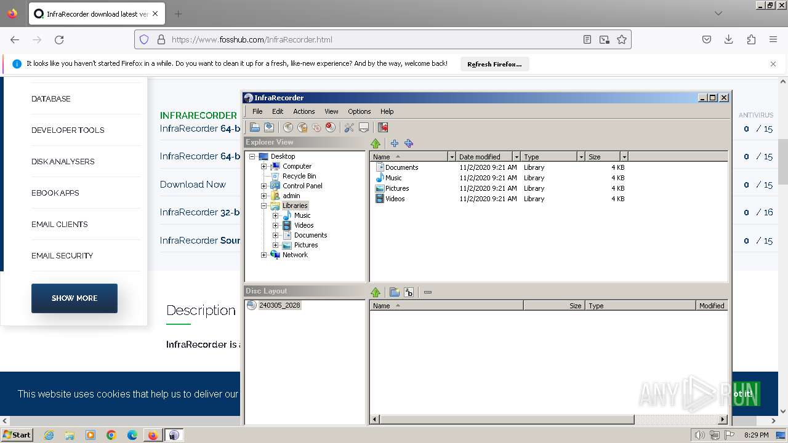Click the red Erase disc toolbar icon

[331, 127]
